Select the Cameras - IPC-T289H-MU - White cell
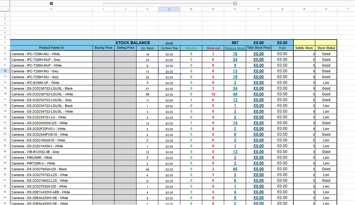 (51, 54)
